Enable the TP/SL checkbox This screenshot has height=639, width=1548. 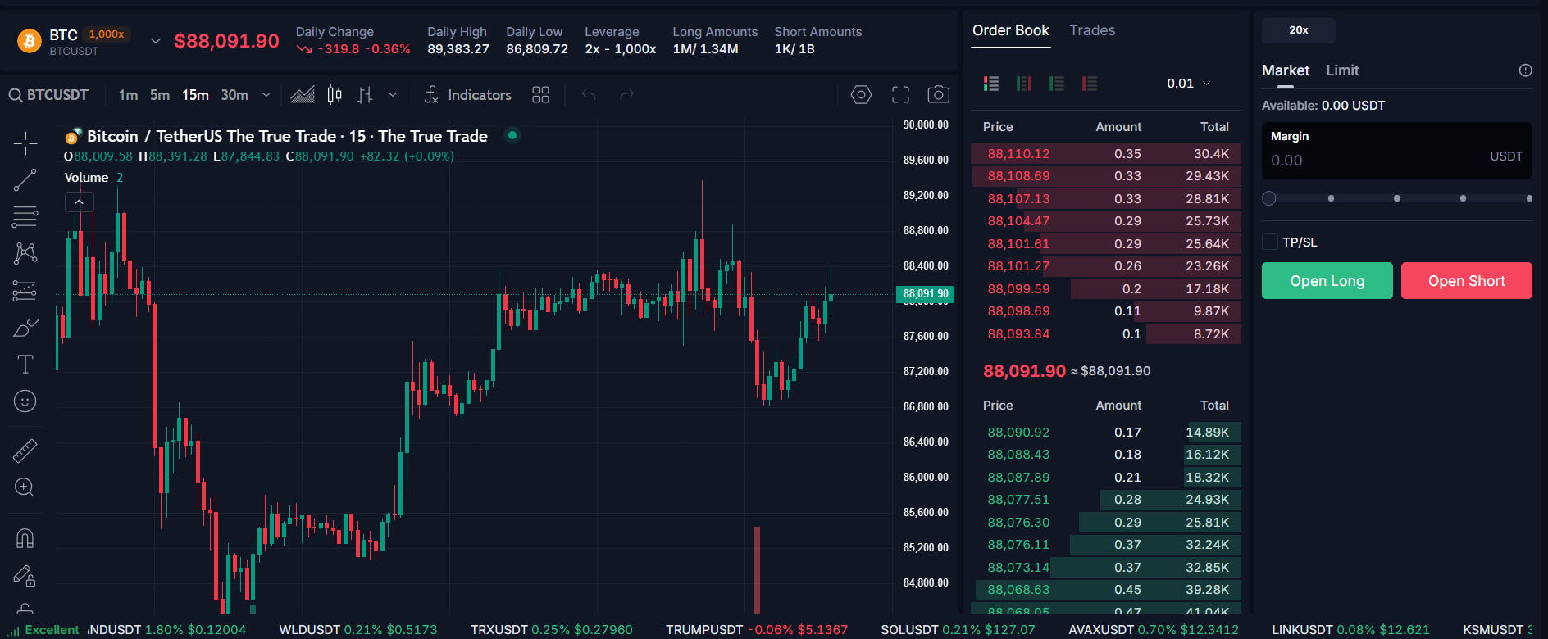[1270, 242]
